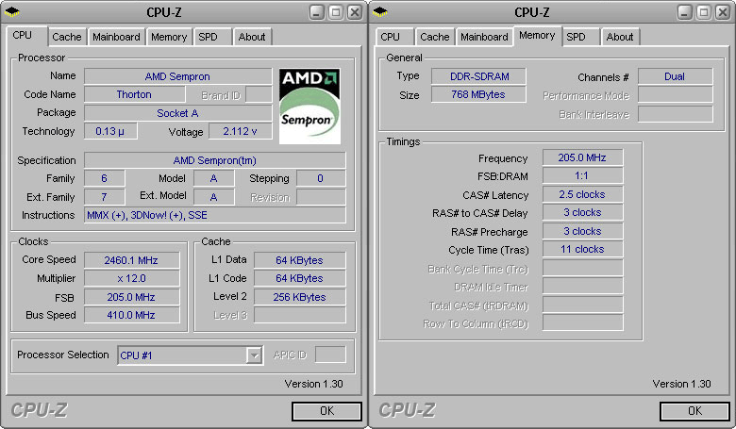This screenshot has height=429, width=736.
Task: Open the About tab in left window
Action: point(252,37)
